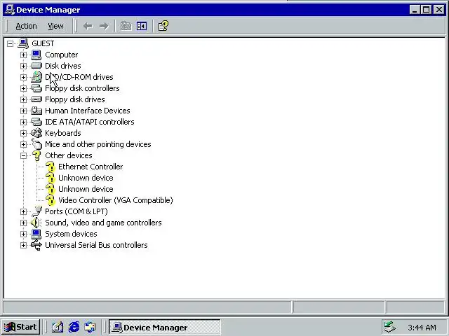
Task: Click the Human Interface Devices icon
Action: 36,111
